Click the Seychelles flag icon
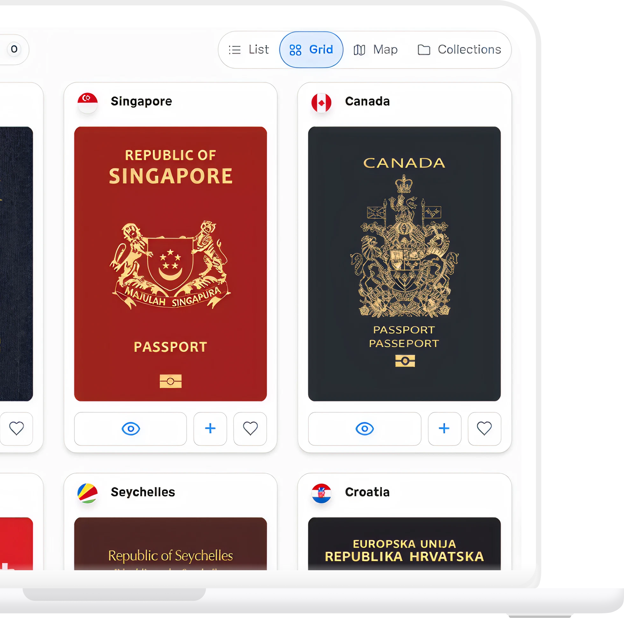This screenshot has height=618, width=624. [x=88, y=493]
